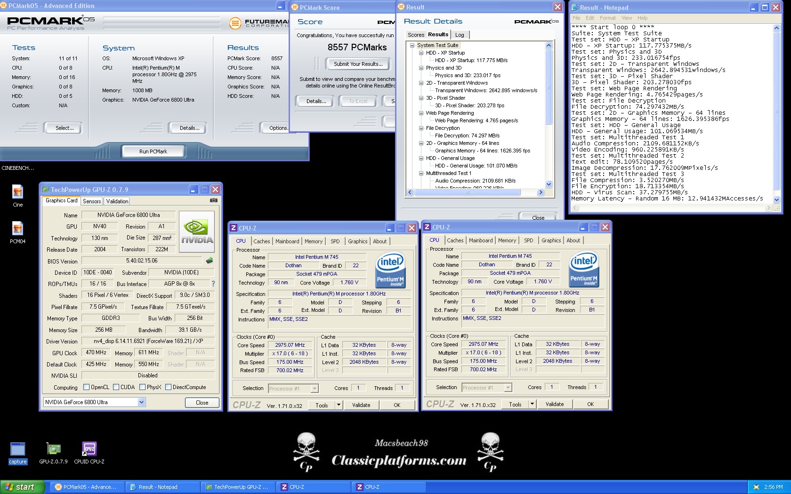This screenshot has height=494, width=791.
Task: Click OK button in right CPU-Z
Action: coord(590,404)
